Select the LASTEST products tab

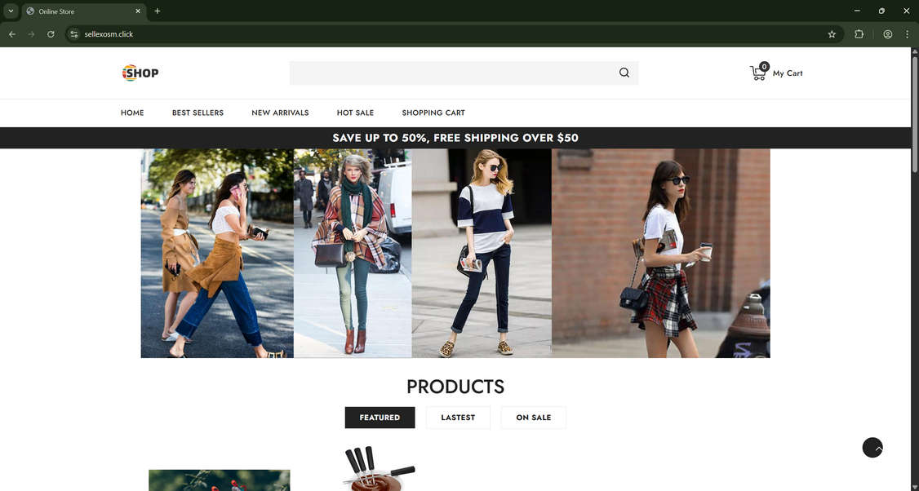[458, 417]
